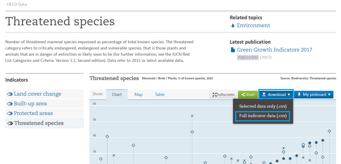This screenshot has height=164, width=341.
Task: Switch to the Map tab
Action: 138,94
